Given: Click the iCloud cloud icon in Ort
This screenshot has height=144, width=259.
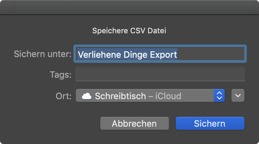Looking at the screenshot, I should pos(87,96).
